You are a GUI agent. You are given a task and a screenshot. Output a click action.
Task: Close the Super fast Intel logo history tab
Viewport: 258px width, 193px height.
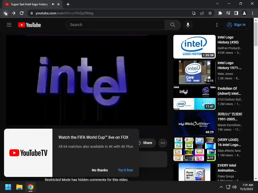58,4
